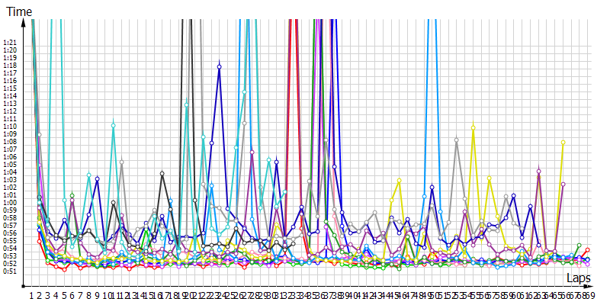Click the 1:00 tick label on time axis
The height and width of the screenshot is (305, 610).
(10, 202)
